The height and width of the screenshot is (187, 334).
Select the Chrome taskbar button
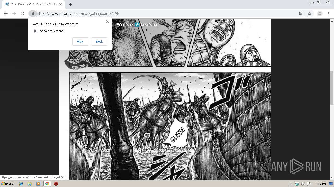(x=47, y=184)
